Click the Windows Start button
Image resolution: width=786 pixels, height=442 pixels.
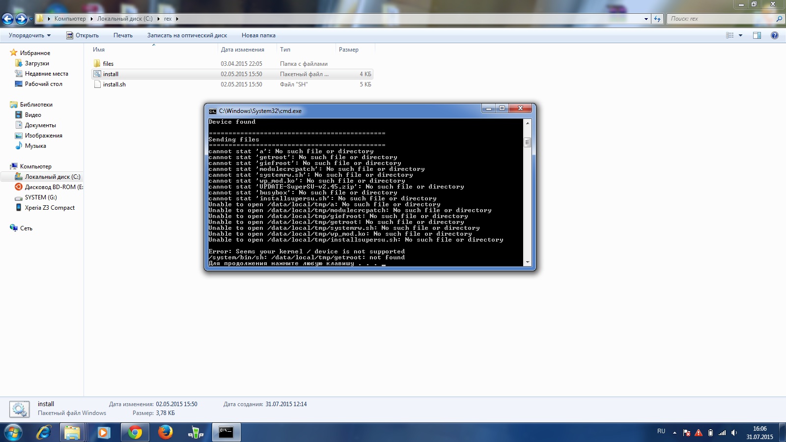[x=13, y=432]
